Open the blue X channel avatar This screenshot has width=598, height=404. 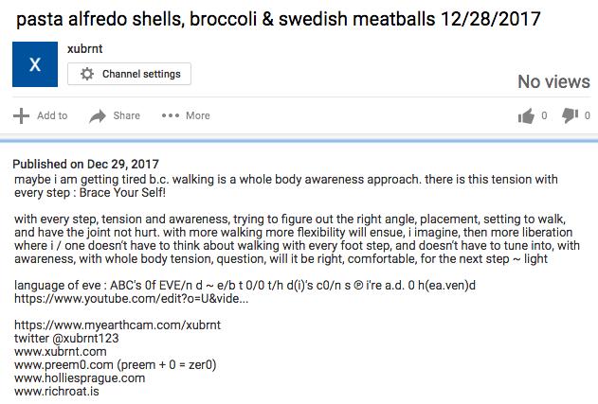tap(35, 64)
